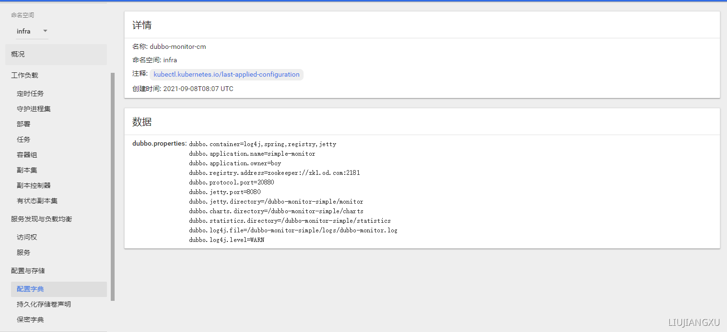727x332 pixels.
Task: Open 访问权 ingresses
Action: click(x=27, y=237)
